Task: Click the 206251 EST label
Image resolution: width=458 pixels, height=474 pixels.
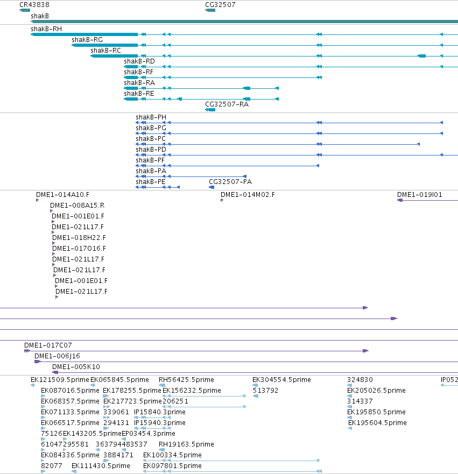Action: pos(175,401)
